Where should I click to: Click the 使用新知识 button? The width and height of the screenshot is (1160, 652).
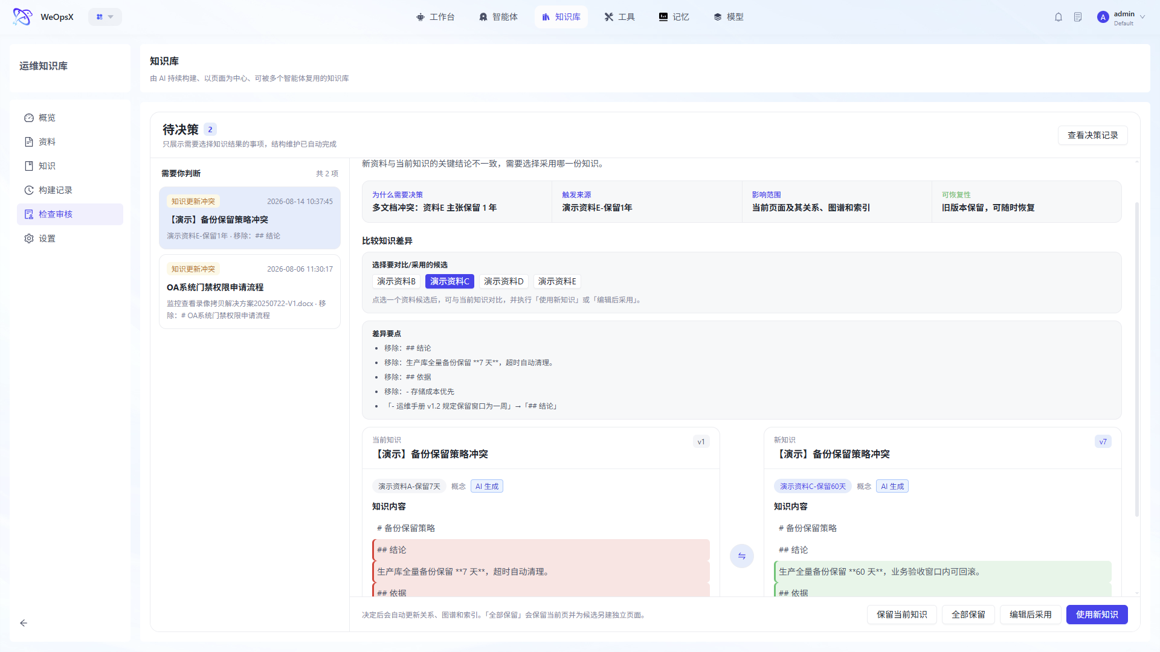(x=1097, y=615)
